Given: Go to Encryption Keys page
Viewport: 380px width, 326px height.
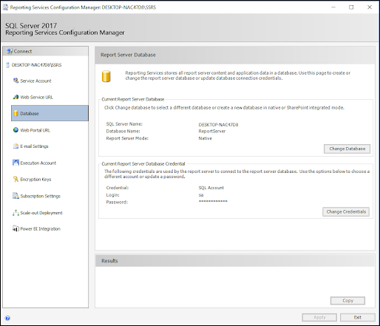Looking at the screenshot, I should [x=35, y=180].
